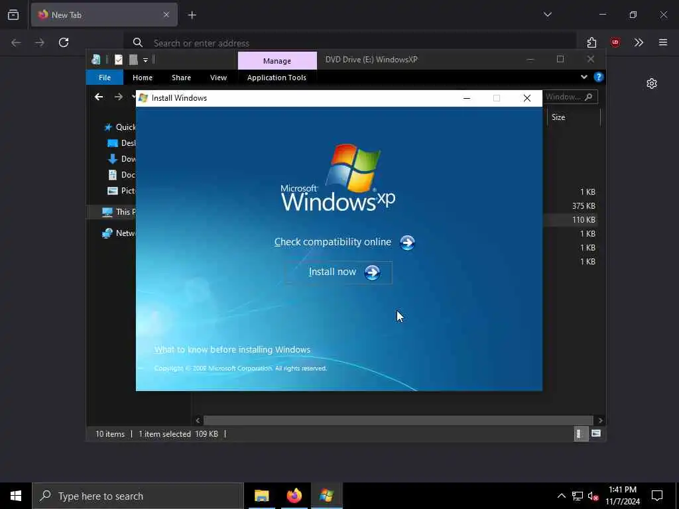Open What to know before installing Windows
679x509 pixels.
point(232,349)
